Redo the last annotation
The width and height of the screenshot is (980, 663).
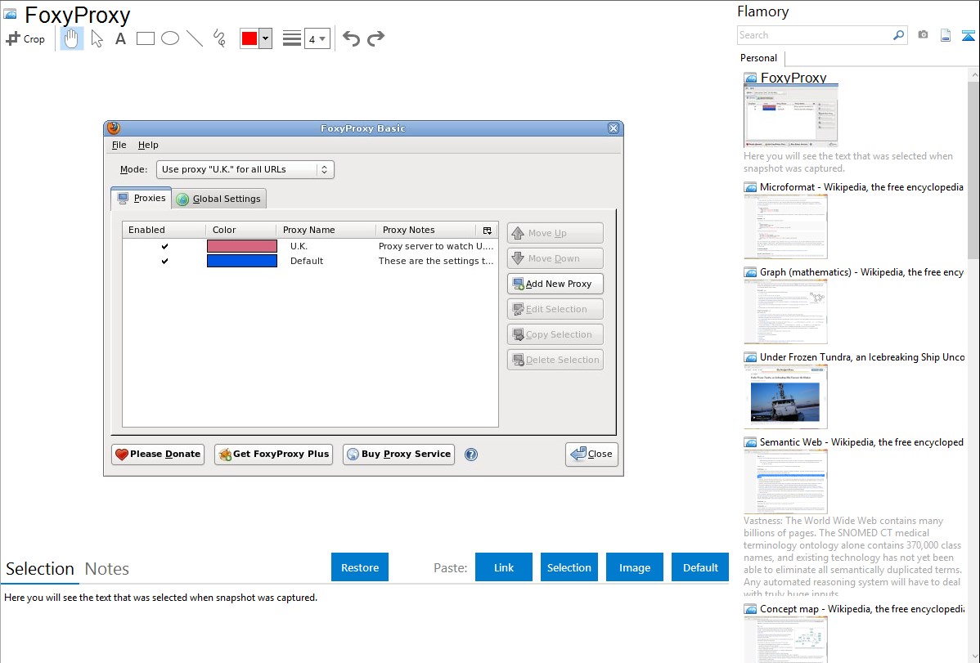(x=375, y=38)
